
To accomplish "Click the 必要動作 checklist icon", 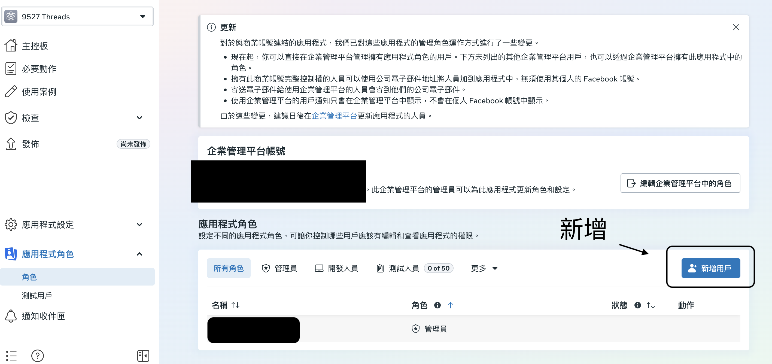I will point(11,69).
